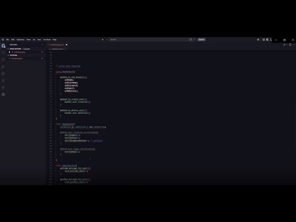Go back with the left arrow
This screenshot has width=296, height=222.
pyautogui.click(x=103, y=40)
